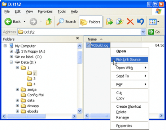
Task: Click folder tree scroll down arrow
Action: pyautogui.click(x=80, y=111)
